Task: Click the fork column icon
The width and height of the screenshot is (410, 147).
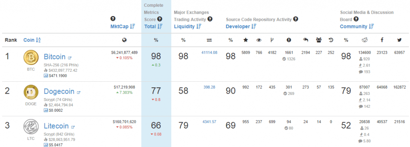Action: point(272,40)
